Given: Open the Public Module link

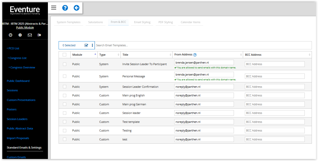Looking at the screenshot, I should [x=25, y=27].
